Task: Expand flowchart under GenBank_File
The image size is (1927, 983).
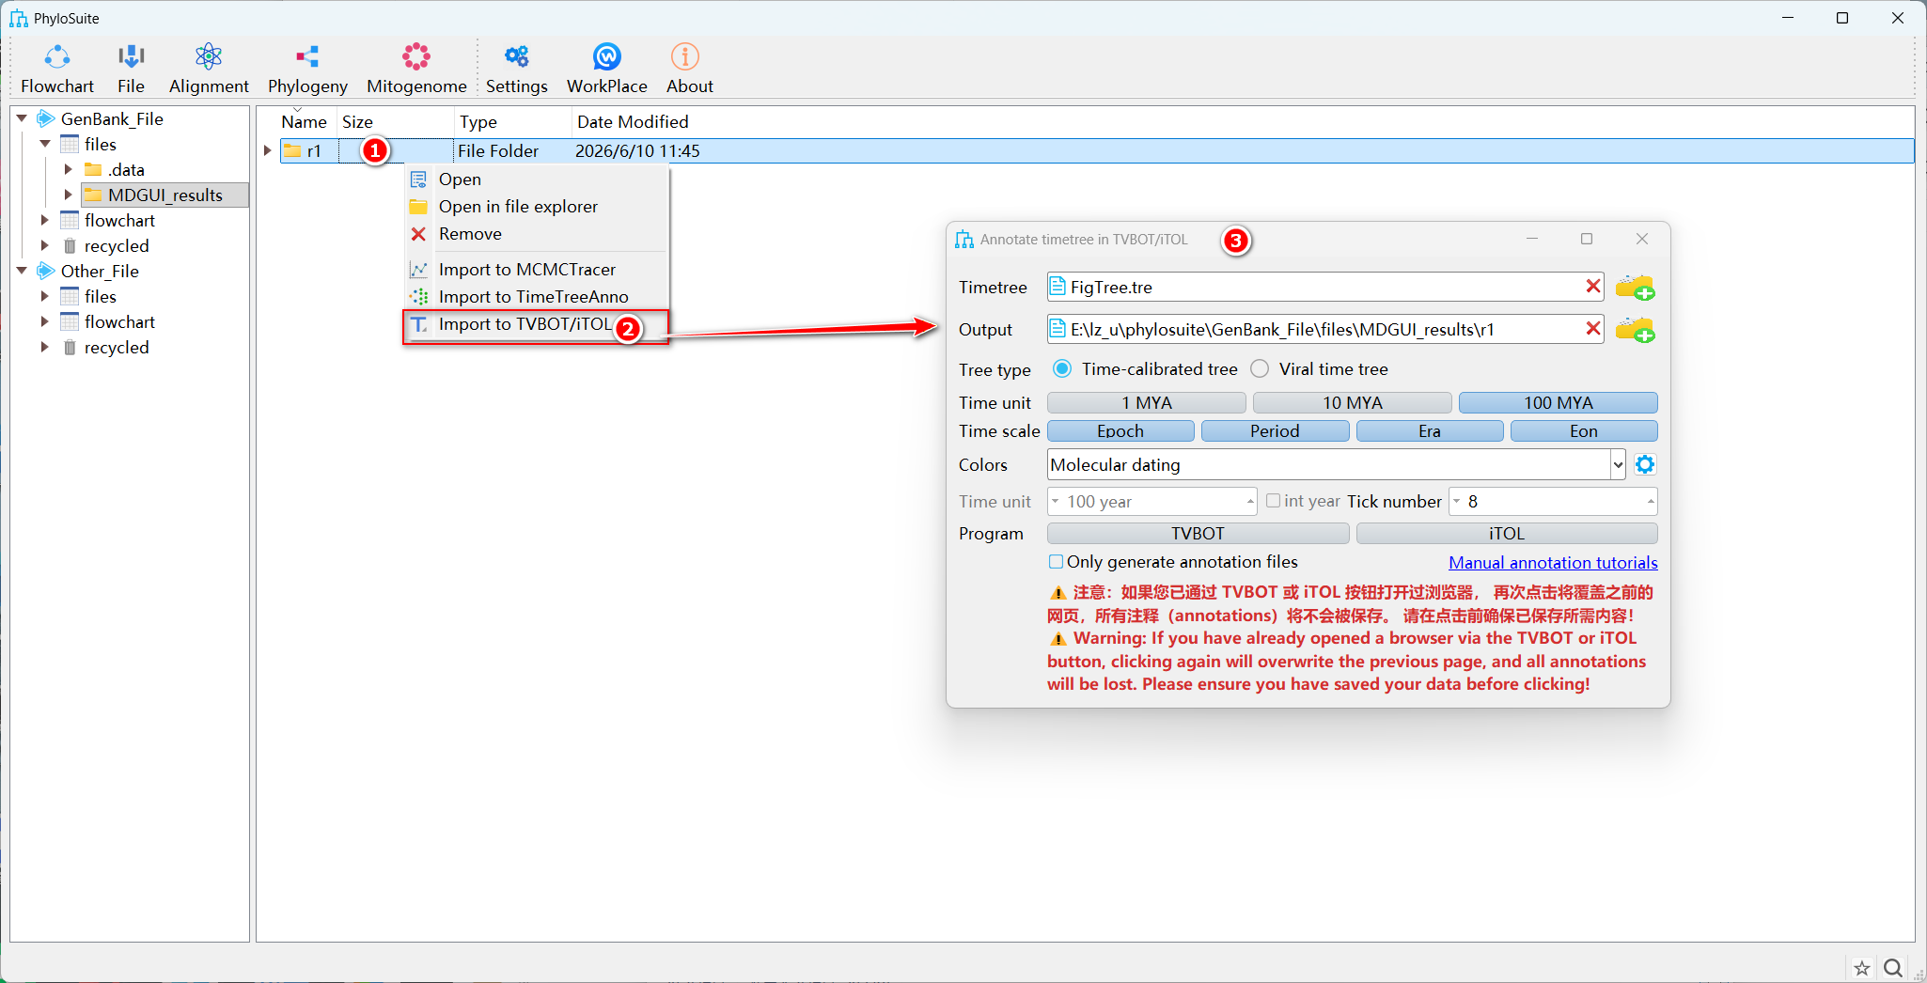Action: [x=44, y=220]
